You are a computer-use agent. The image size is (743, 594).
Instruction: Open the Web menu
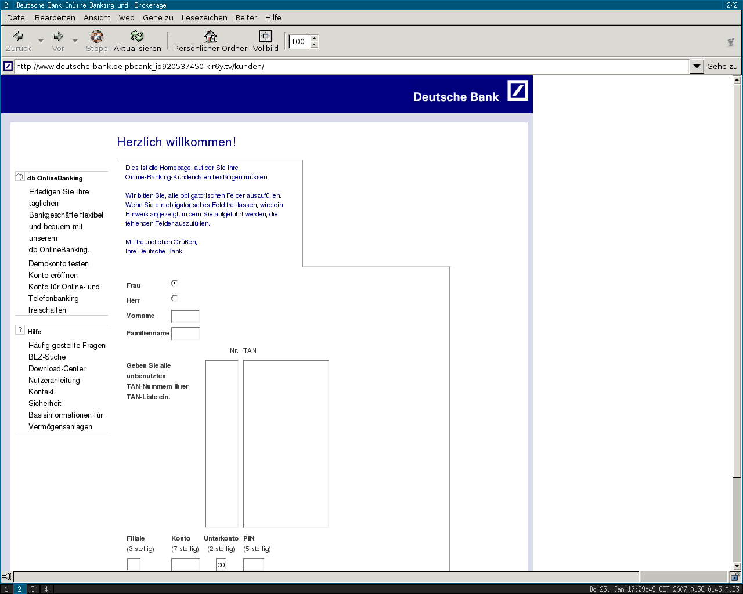click(x=127, y=17)
